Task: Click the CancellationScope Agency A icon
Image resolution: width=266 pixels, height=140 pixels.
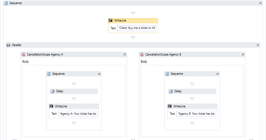Action: click(23, 54)
